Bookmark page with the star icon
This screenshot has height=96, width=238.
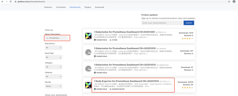[229, 2]
